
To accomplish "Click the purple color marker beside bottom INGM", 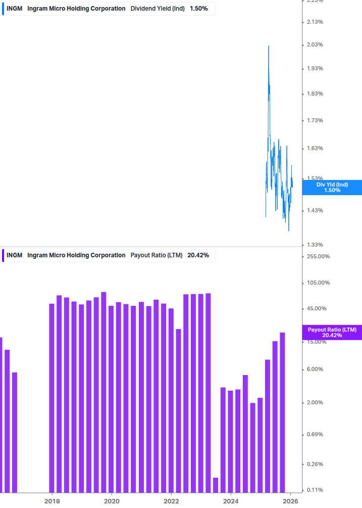I will (x=3, y=255).
